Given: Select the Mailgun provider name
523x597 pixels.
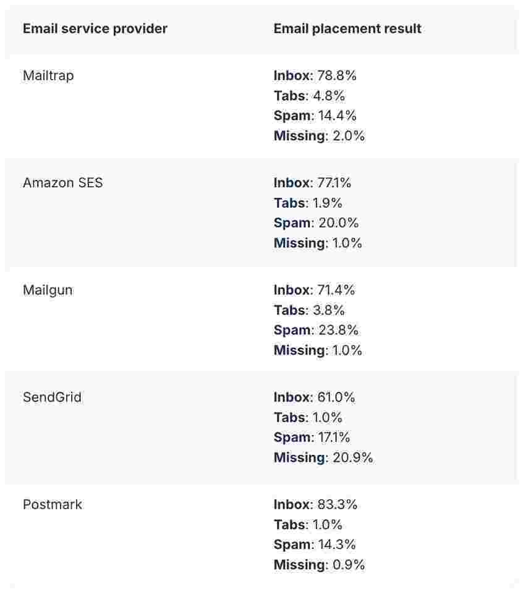Looking at the screenshot, I should tap(48, 290).
